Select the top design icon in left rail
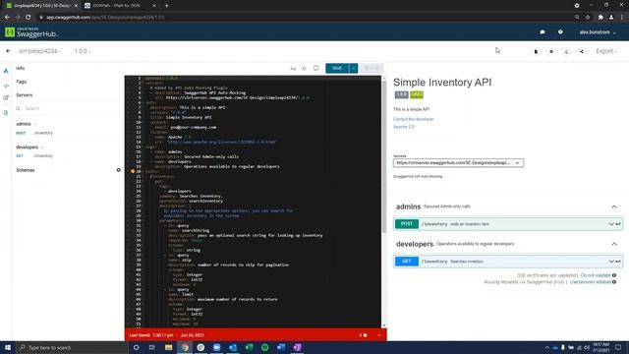This screenshot has width=629, height=354. 6,71
